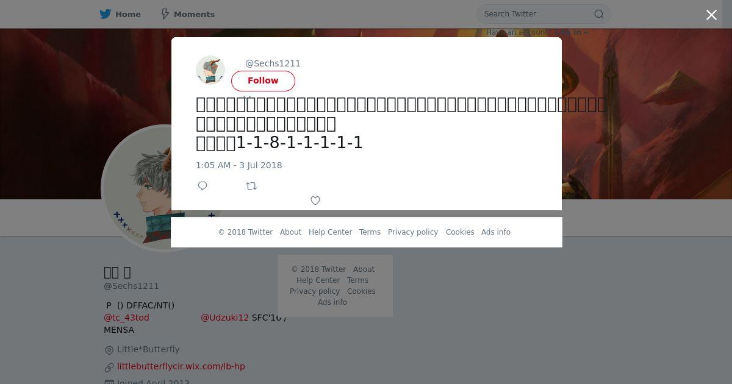Open the @Udzuki12 mention in bio

click(224, 318)
